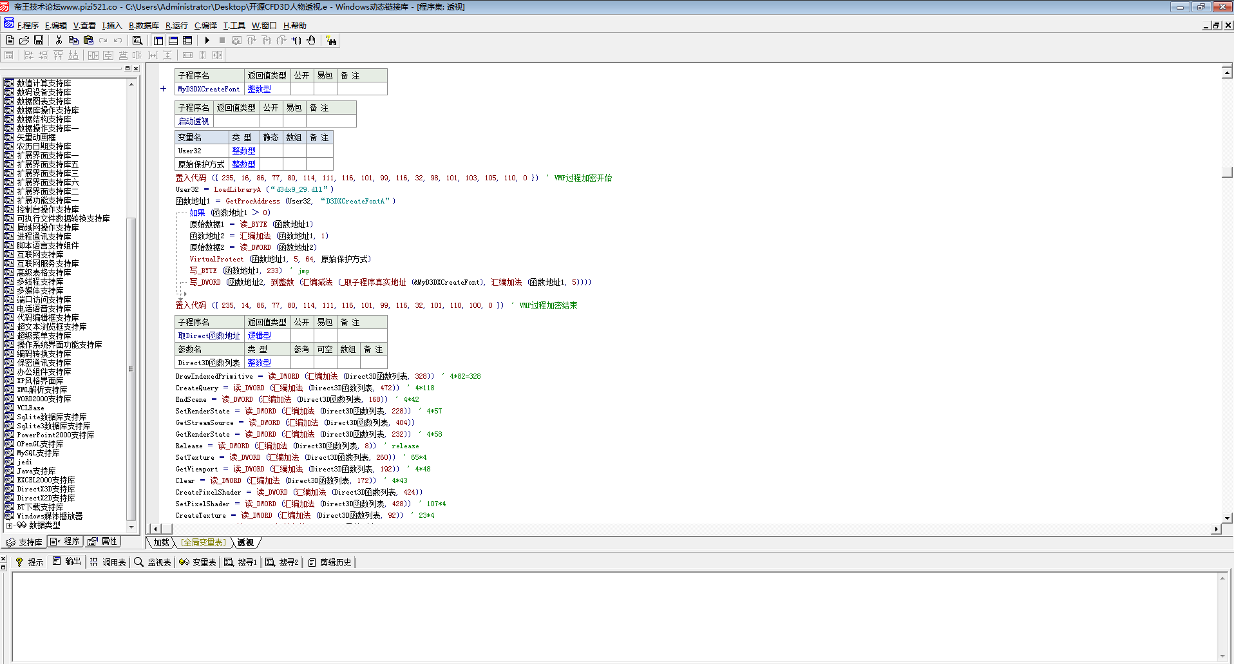The image size is (1234, 664).
Task: Cut selection with the scissors icon
Action: pyautogui.click(x=59, y=40)
